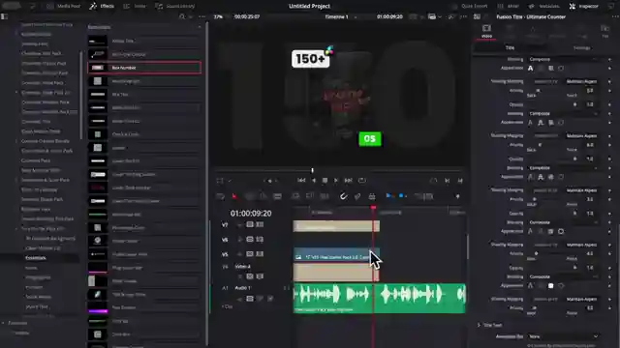Image resolution: width=620 pixels, height=348 pixels.
Task: Toggle V7 track auto-select icon
Action: [250, 224]
